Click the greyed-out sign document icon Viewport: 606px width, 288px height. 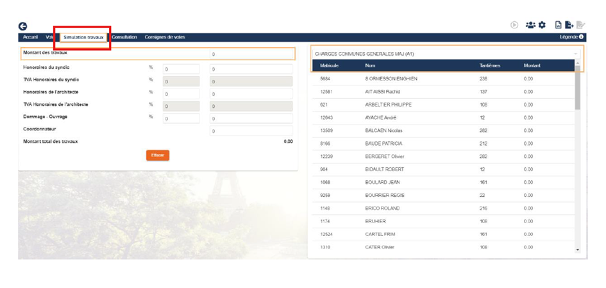pos(580,25)
